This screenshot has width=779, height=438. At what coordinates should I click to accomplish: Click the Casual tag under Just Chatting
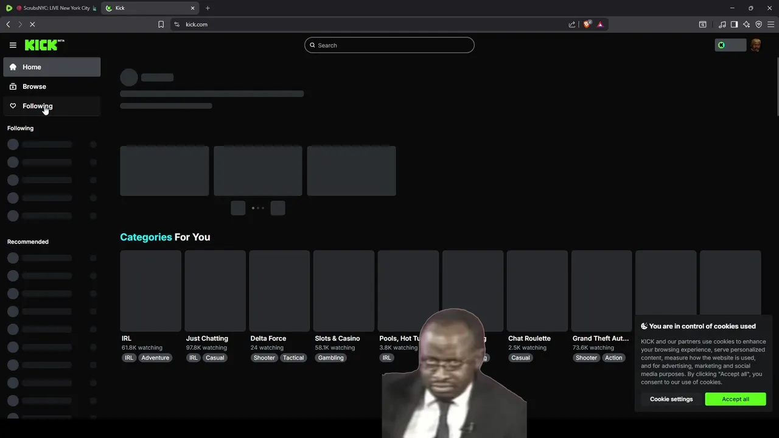click(215, 358)
